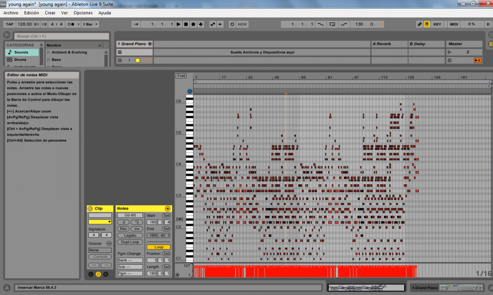Open the Drums category in the browser
Screen dimensions: 493x295
coord(20,60)
